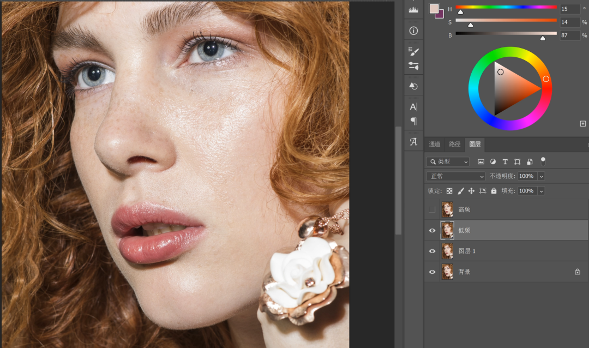Click the S saturation slider
The height and width of the screenshot is (348, 589).
coord(506,20)
